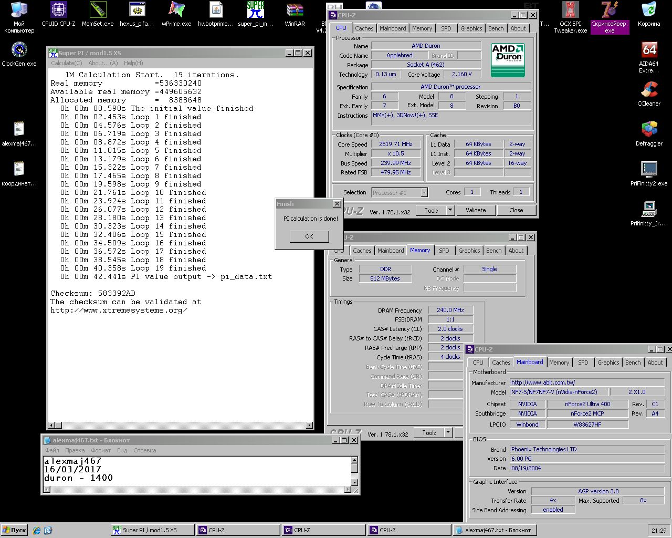Open Tools dropdown arrow in Memory CPU-Z window
The image size is (672, 538).
[x=448, y=433]
